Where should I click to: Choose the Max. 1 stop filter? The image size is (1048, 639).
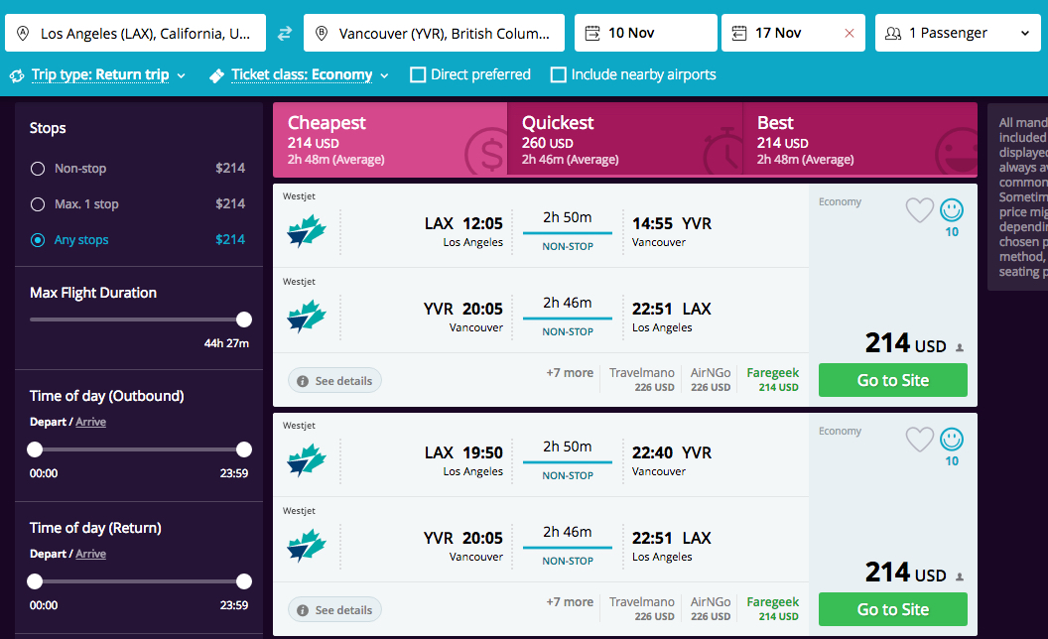pos(38,203)
